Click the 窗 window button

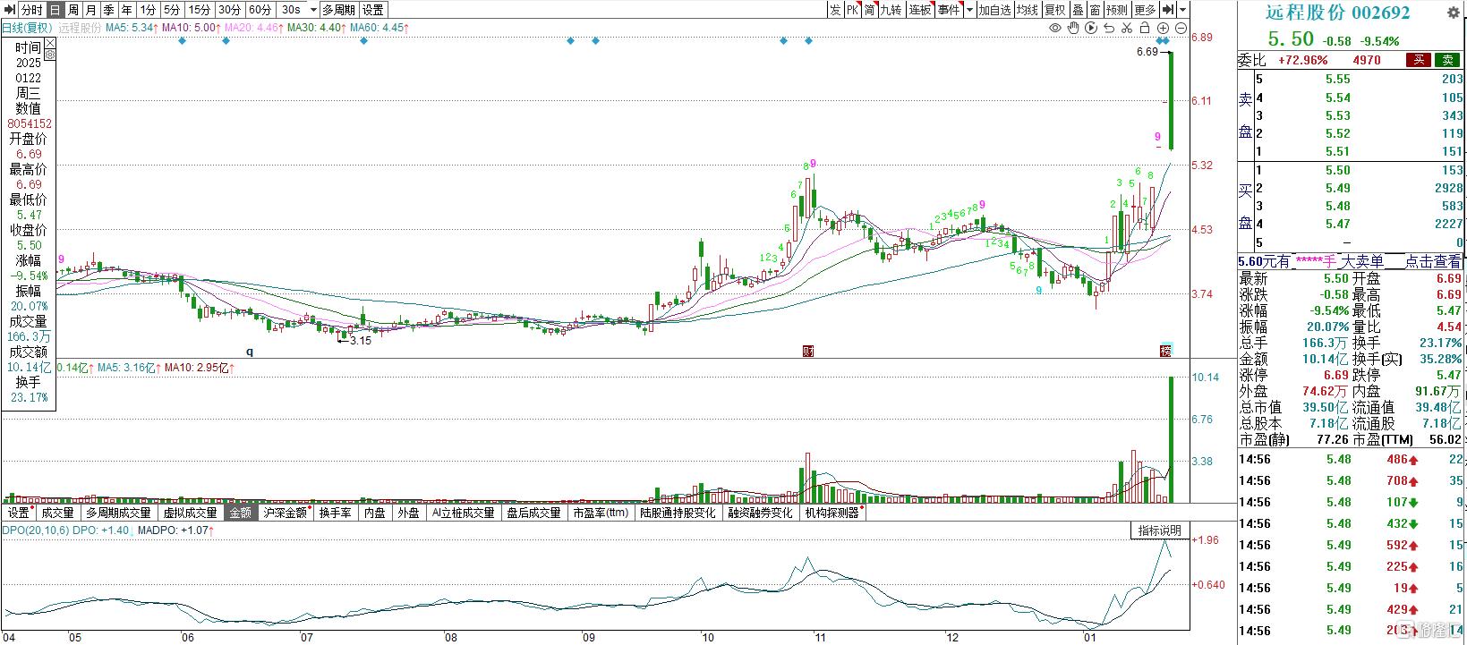1095,10
